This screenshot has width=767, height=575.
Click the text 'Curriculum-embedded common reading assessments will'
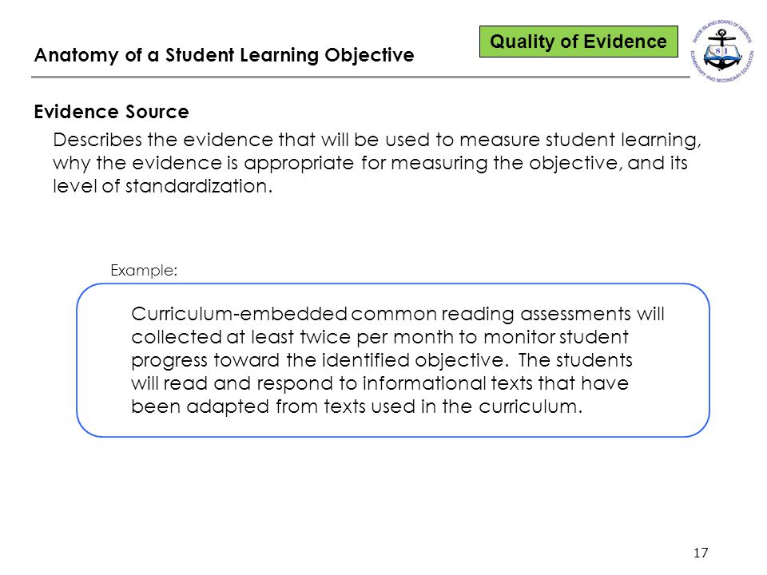point(398,314)
